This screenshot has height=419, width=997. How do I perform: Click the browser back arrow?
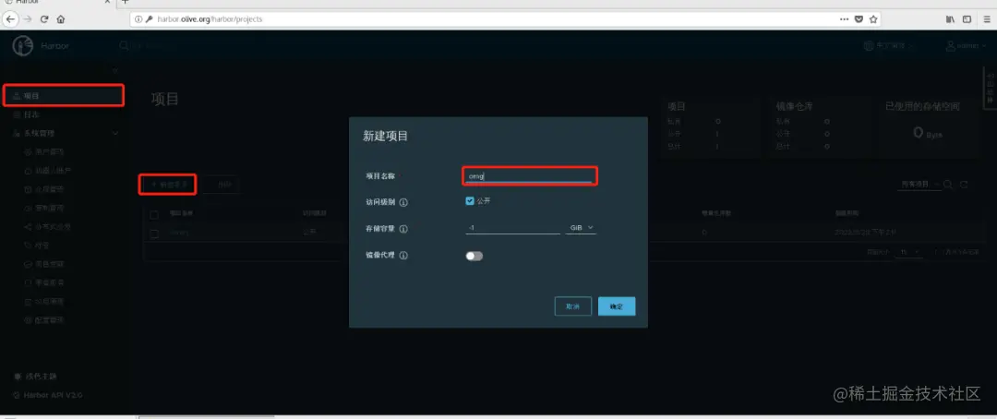11,19
